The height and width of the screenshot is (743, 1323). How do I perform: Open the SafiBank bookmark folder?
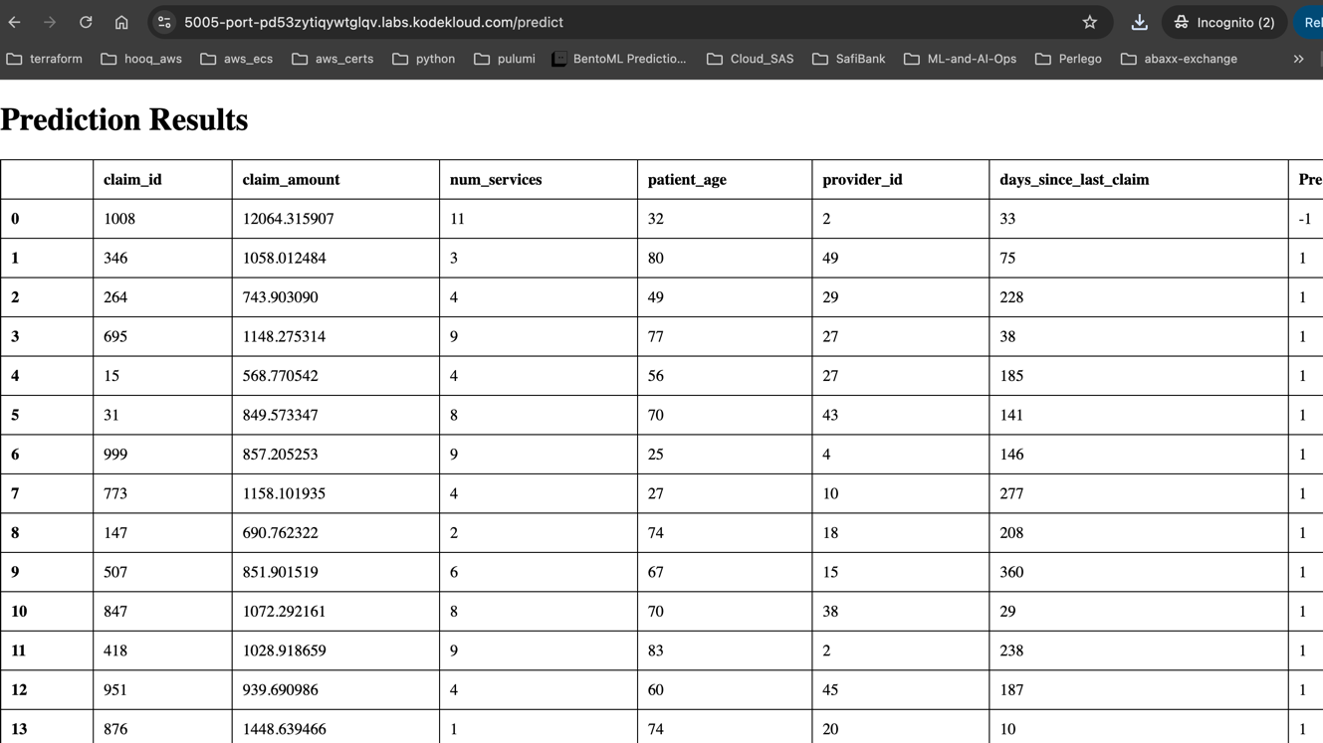click(x=848, y=59)
